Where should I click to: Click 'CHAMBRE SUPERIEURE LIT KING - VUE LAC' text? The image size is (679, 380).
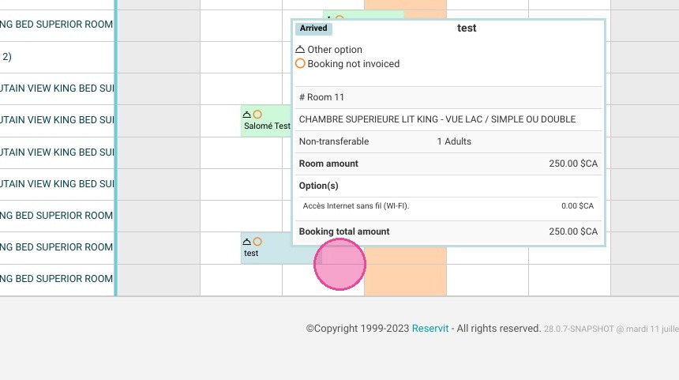391,119
